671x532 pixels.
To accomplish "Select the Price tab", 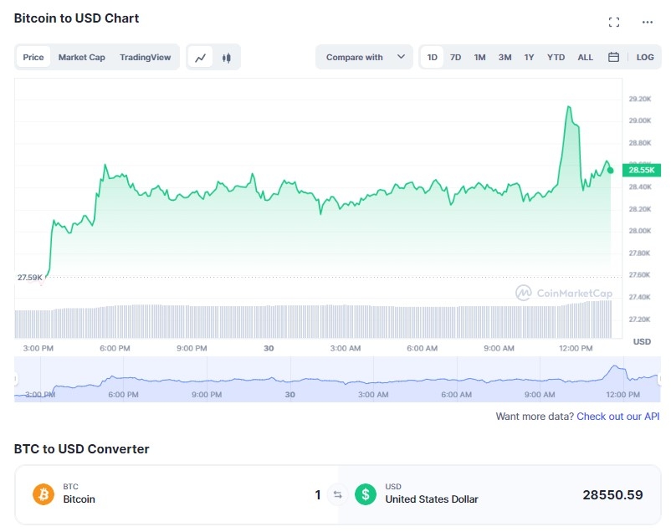I will tap(33, 57).
